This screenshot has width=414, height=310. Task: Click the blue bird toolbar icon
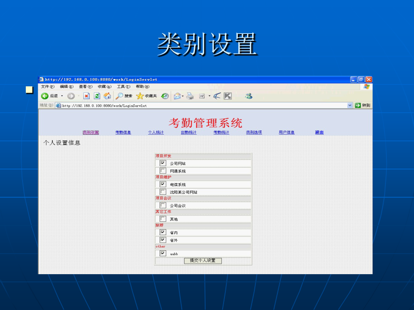click(217, 96)
